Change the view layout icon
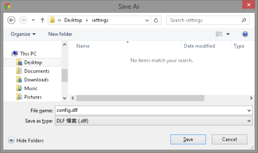Image resolution: width=258 pixels, height=153 pixels. click(219, 34)
